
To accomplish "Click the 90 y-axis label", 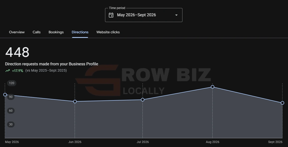I will (x=11, y=97).
